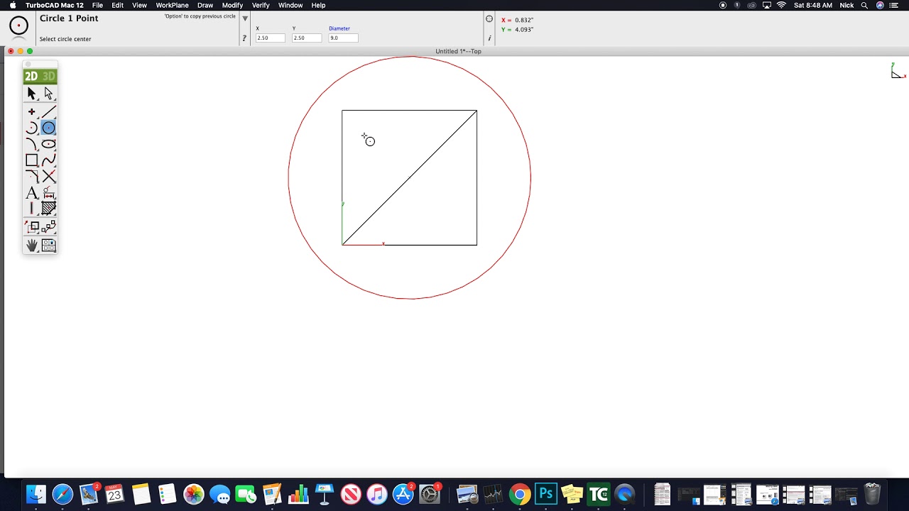909x511 pixels.
Task: Open Photoshop from the dock
Action: 546,494
